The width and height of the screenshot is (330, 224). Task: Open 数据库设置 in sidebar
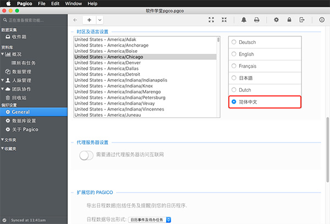pyautogui.click(x=21, y=121)
